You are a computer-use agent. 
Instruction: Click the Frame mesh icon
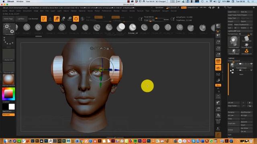tap(218, 96)
